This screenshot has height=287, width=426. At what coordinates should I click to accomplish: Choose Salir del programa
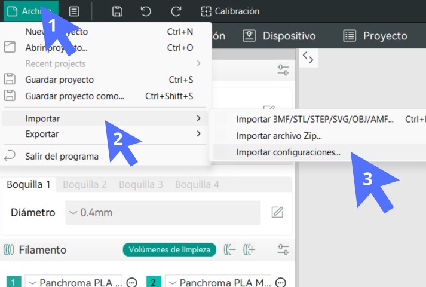pos(105,156)
